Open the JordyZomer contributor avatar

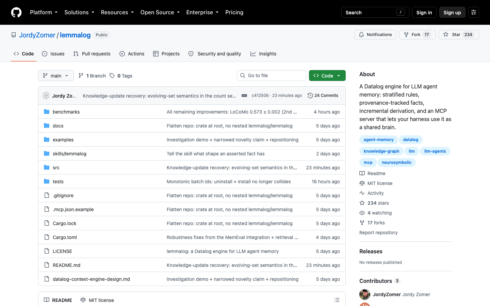click(365, 294)
